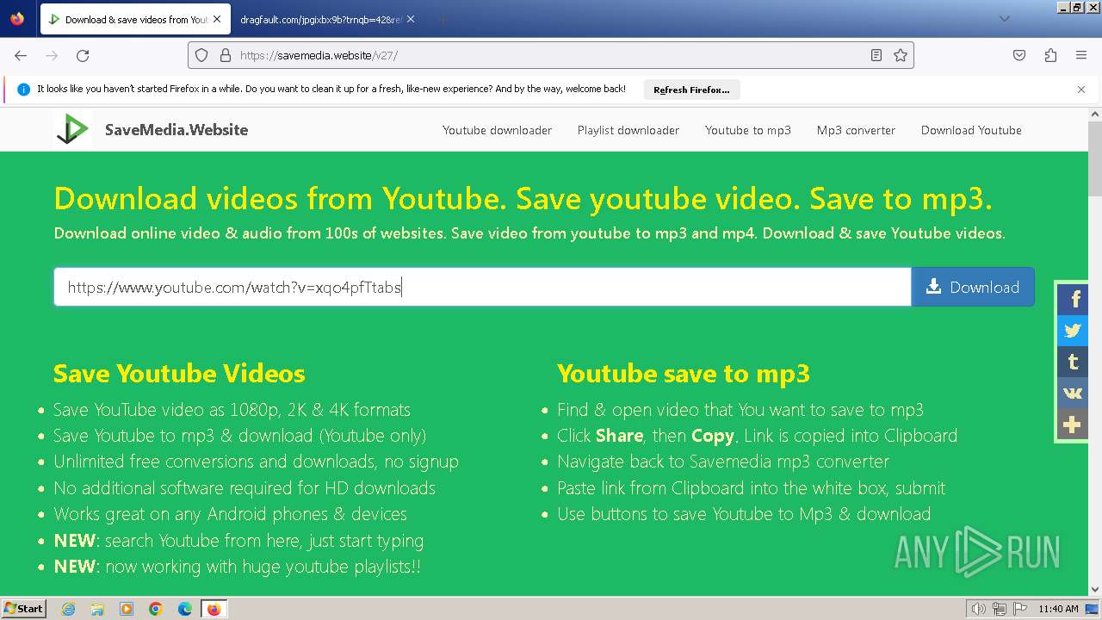The image size is (1102, 620).
Task: Click the page vertical scrollbar thumb
Action: coord(1095,158)
